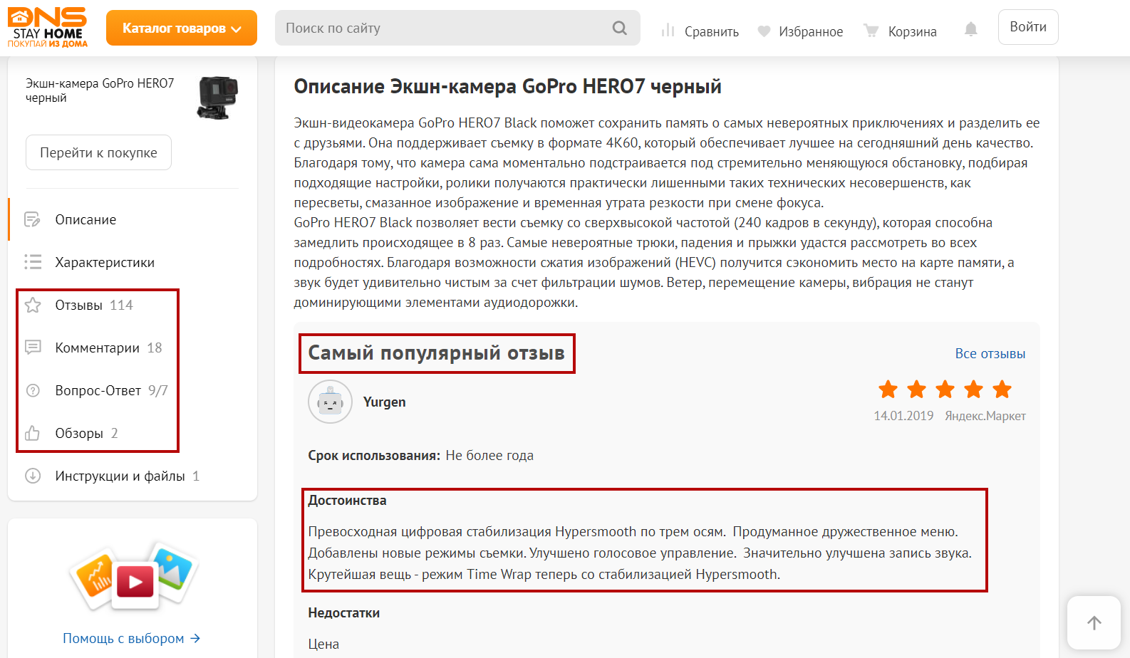Image resolution: width=1130 pixels, height=658 pixels.
Task: Open the Комментарии 18 section
Action: [108, 348]
